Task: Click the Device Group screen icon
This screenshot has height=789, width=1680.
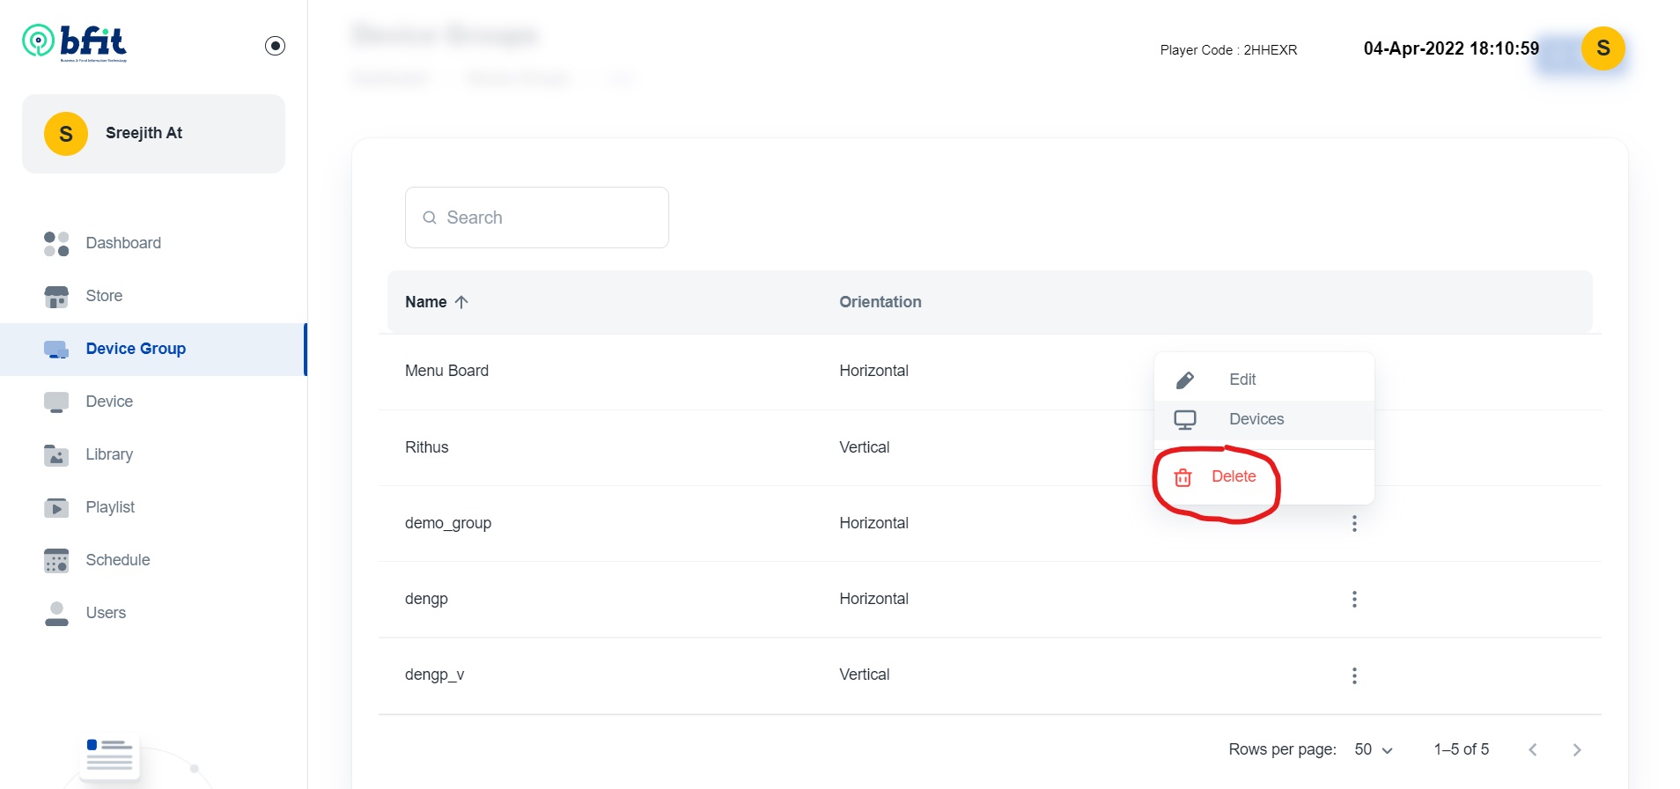Action: [x=56, y=350]
